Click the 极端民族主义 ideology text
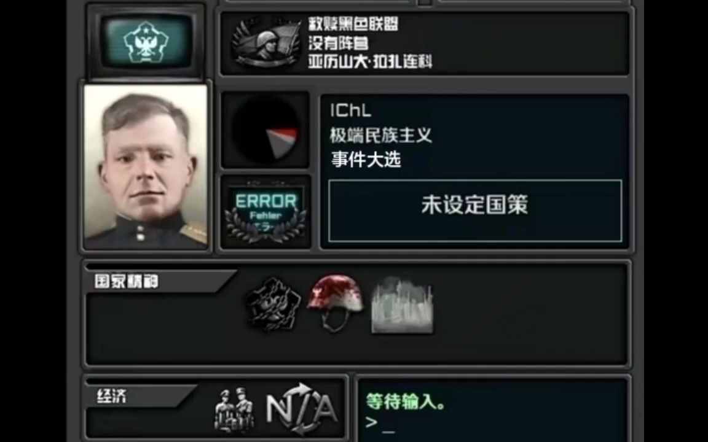The image size is (708, 442). (x=380, y=135)
